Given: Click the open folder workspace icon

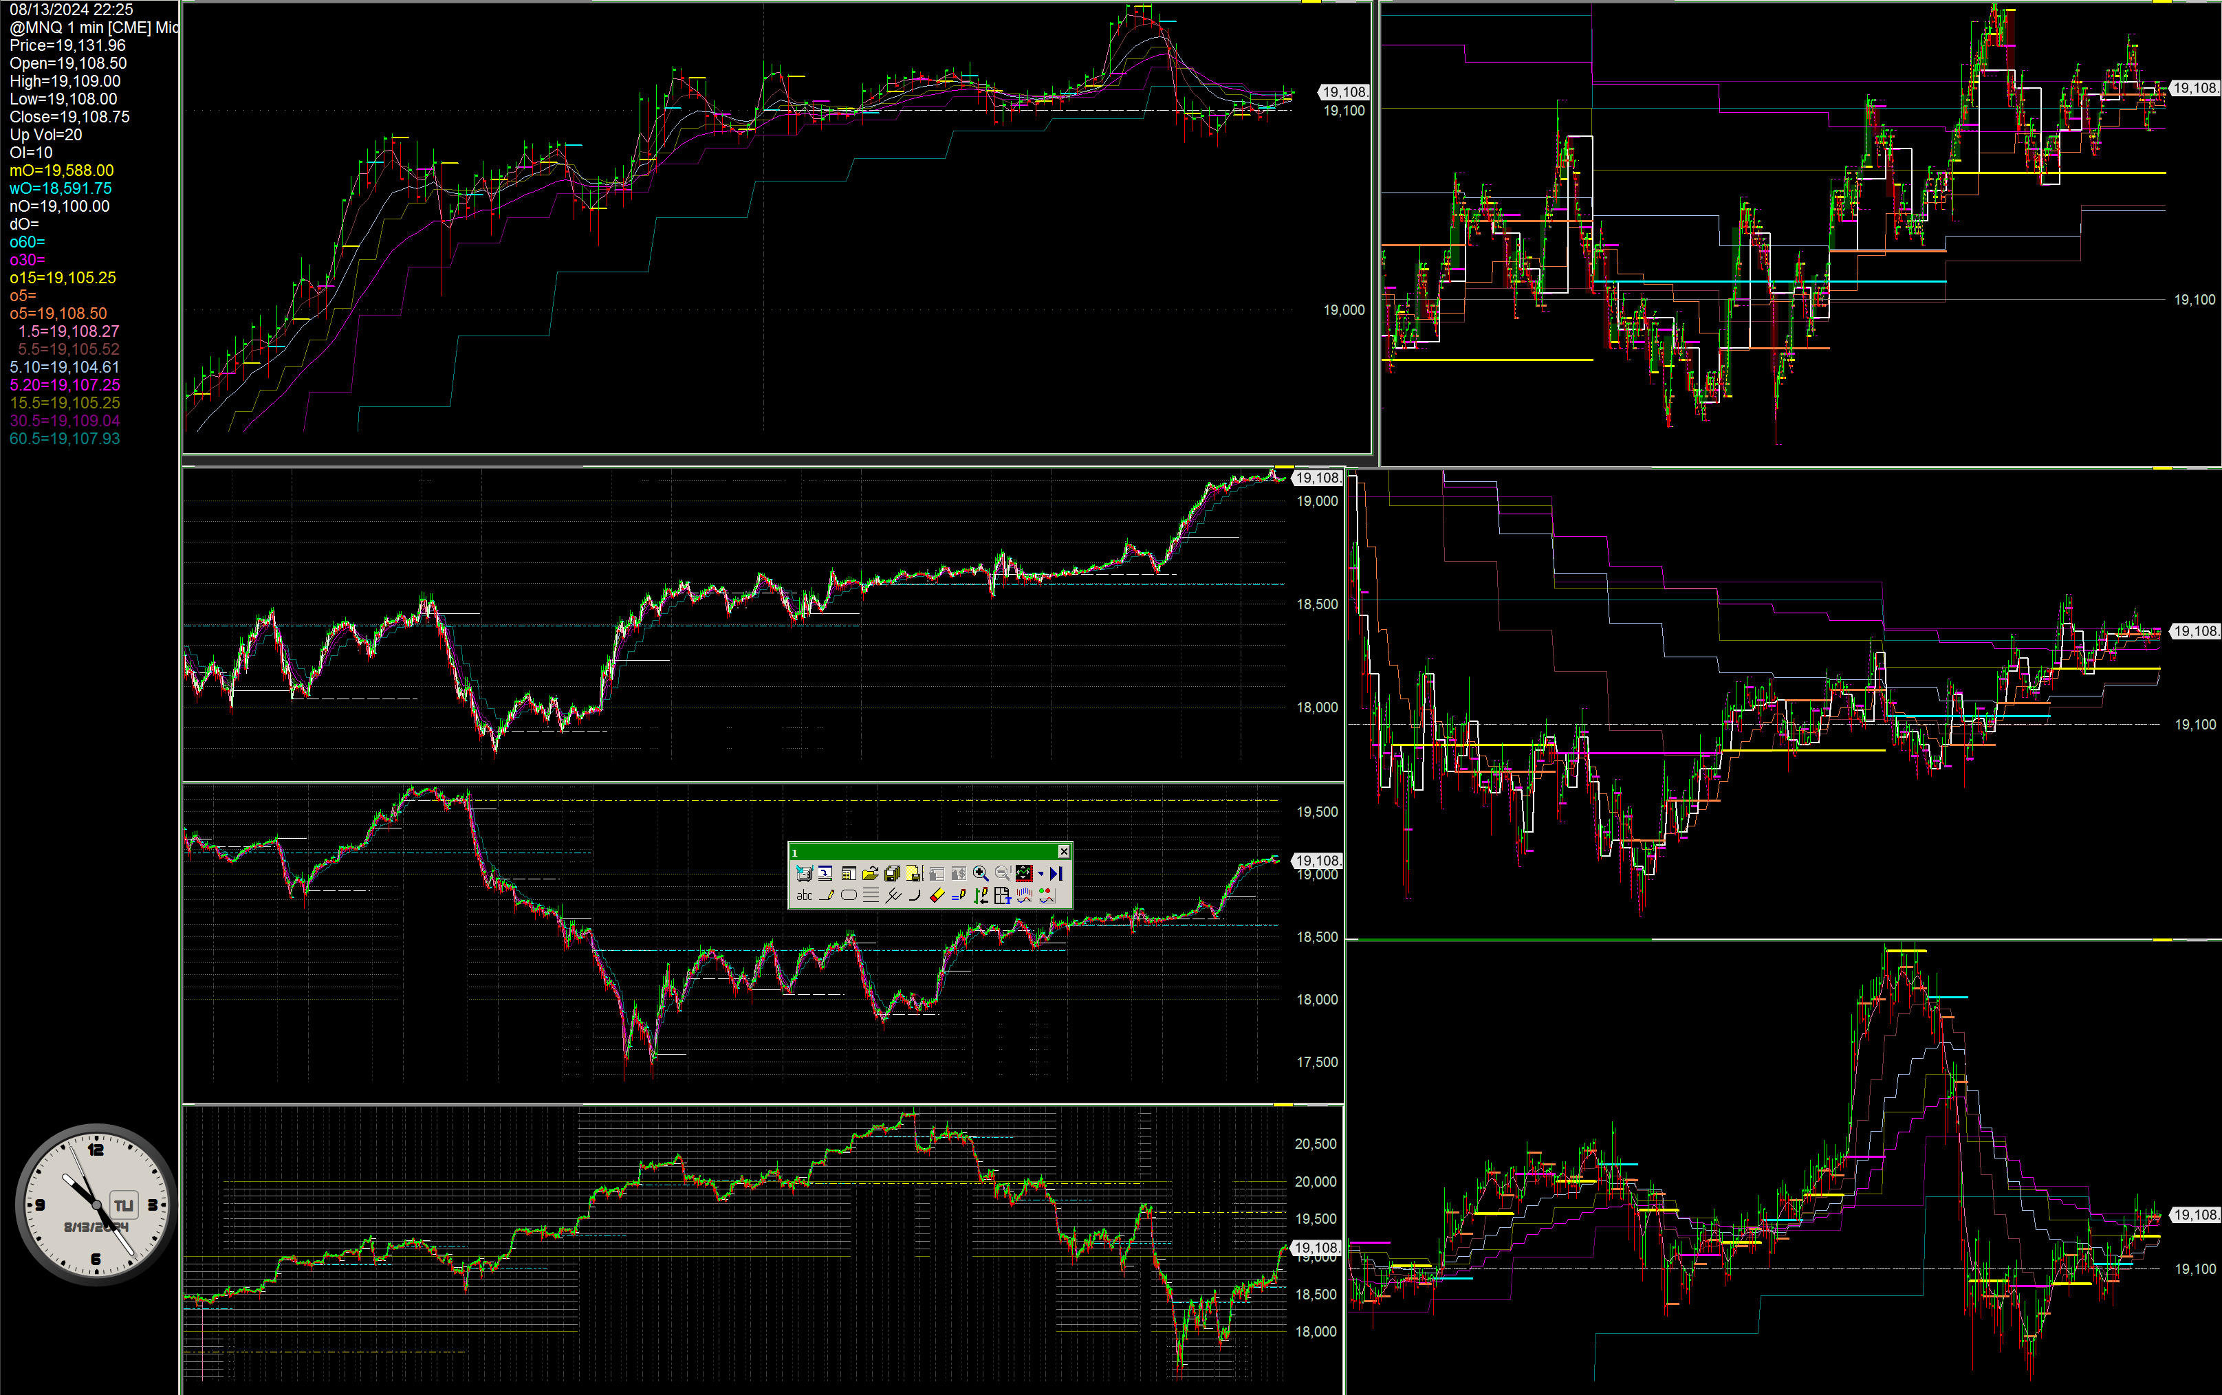Looking at the screenshot, I should 869,874.
